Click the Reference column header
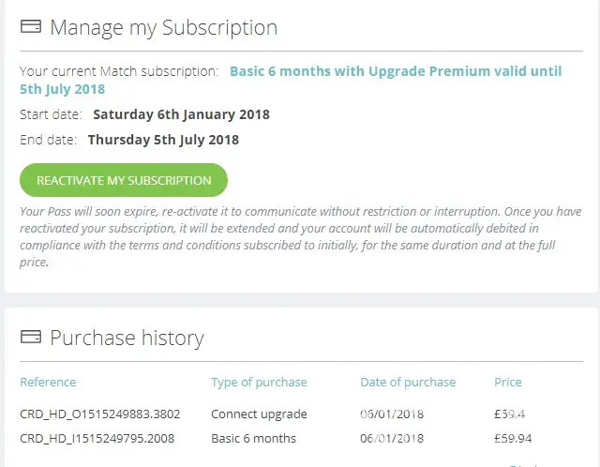This screenshot has height=467, width=600. (x=48, y=383)
